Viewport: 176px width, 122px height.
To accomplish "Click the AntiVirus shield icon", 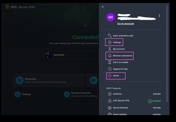I will click(110, 94).
